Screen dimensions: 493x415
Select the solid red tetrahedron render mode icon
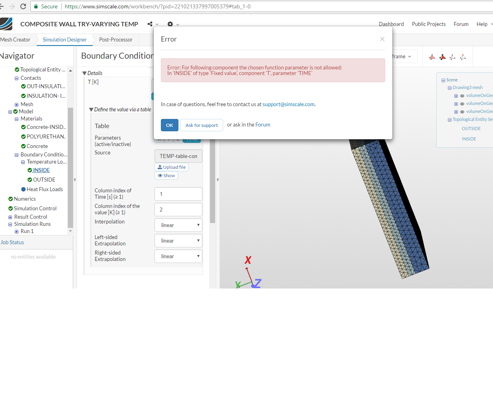[442, 57]
